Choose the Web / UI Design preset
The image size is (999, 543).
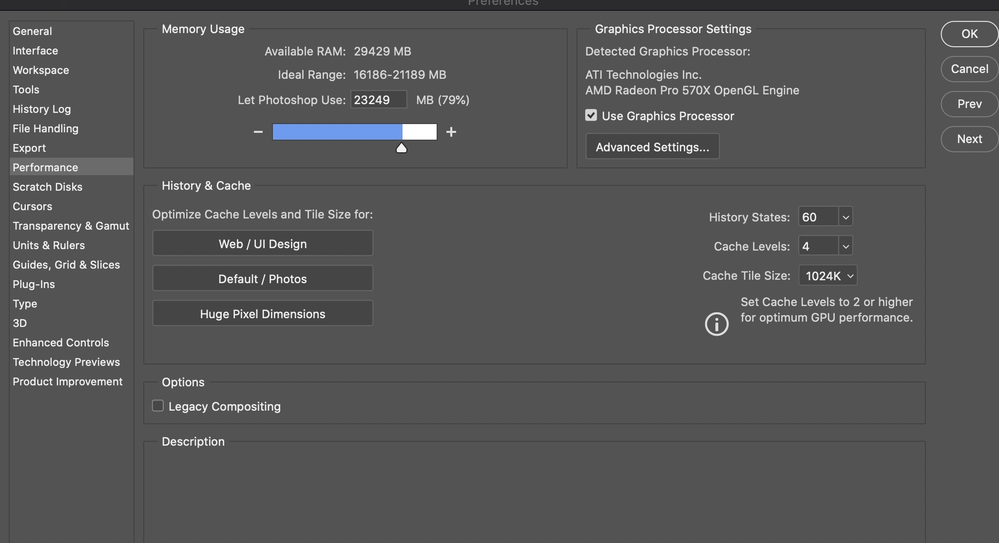point(262,243)
